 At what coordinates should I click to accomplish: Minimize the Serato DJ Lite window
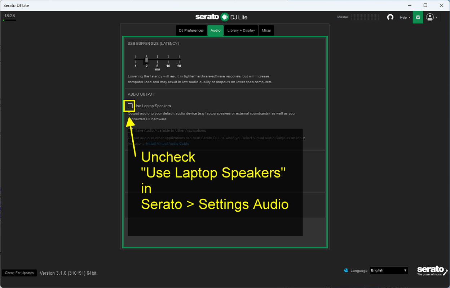click(409, 5)
